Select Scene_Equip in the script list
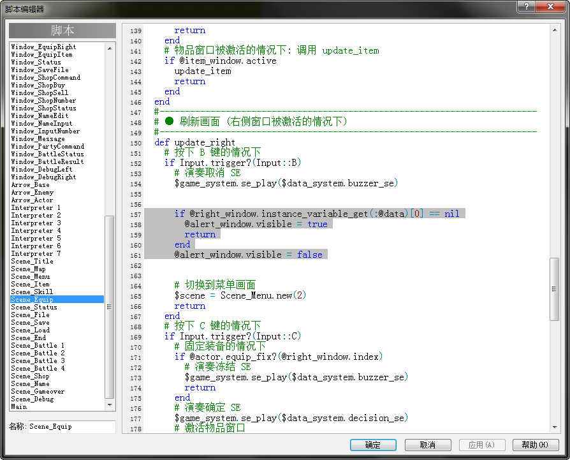The width and height of the screenshot is (570, 460). point(57,299)
